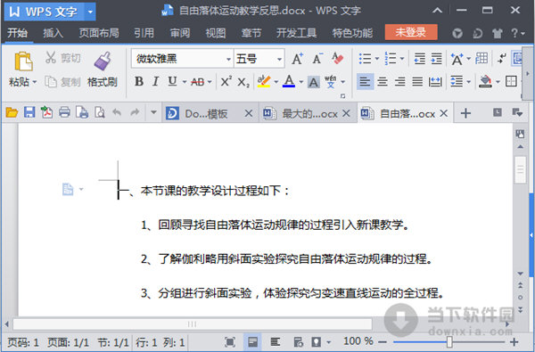Click the Copy icon
This screenshot has width=535, height=352.
(51, 81)
